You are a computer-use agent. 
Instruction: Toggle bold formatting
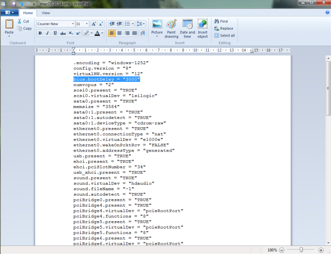(x=40, y=33)
